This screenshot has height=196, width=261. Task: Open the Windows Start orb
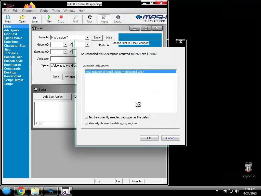click(x=6, y=191)
